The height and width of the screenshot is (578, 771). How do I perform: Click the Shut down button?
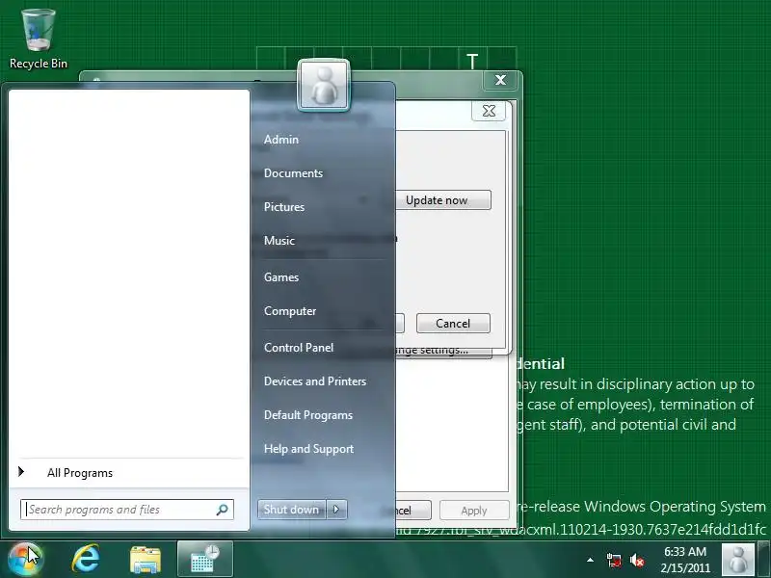coord(292,510)
